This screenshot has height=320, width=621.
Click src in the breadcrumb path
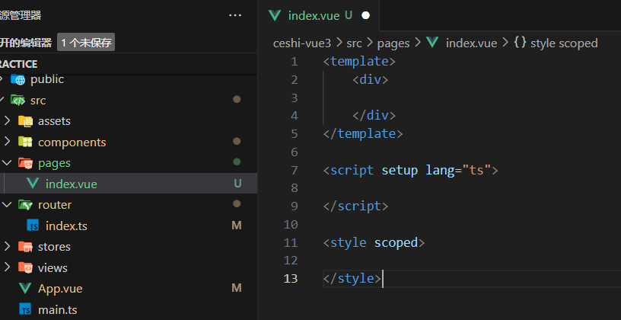click(x=354, y=43)
